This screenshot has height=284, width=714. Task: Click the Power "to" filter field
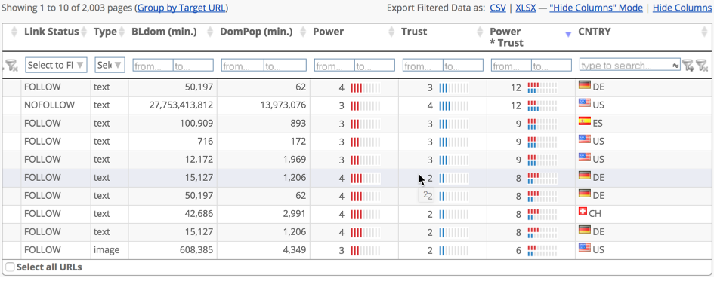click(x=374, y=66)
